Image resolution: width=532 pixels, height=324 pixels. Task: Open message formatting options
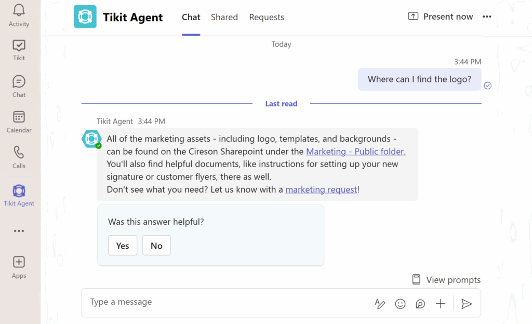click(380, 303)
